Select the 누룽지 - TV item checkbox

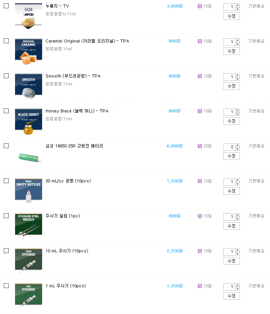(x=6, y=6)
